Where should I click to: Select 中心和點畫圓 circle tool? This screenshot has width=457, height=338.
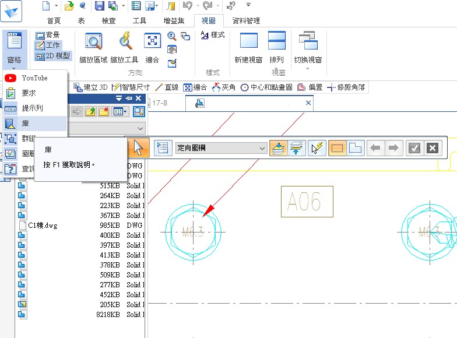(266, 87)
